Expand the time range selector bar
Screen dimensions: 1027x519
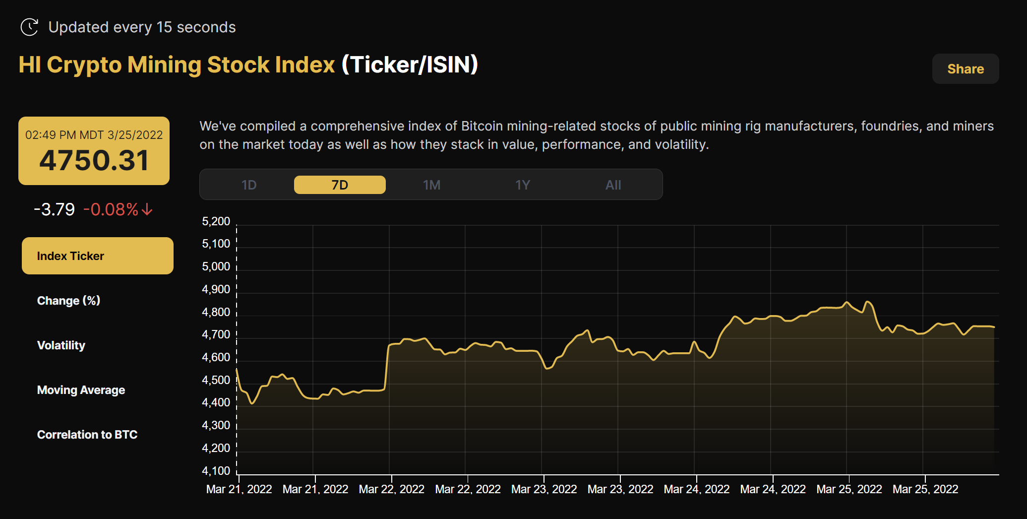click(x=431, y=184)
